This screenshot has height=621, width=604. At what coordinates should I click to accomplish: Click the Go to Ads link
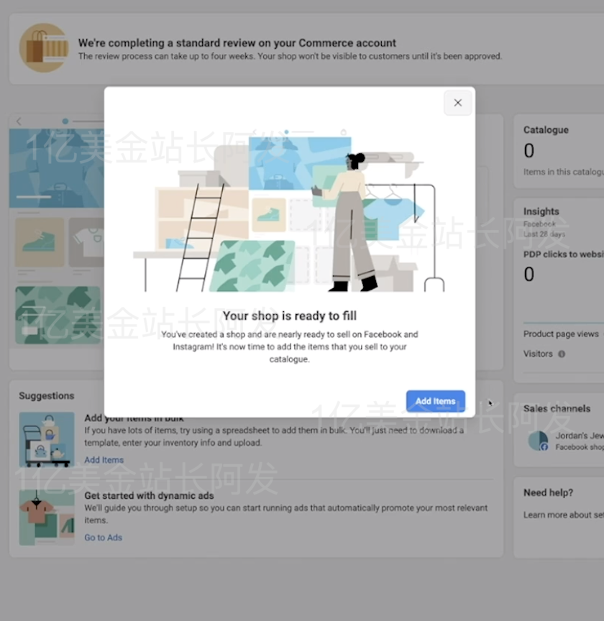pyautogui.click(x=103, y=537)
